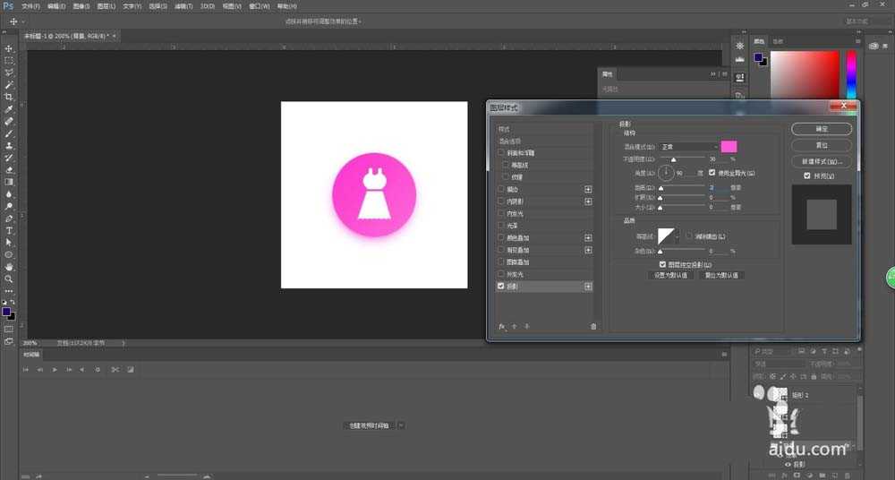The image size is (895, 480).
Task: Uncheck the 投影 (Drop Shadow) style checkbox
Action: [x=501, y=287]
